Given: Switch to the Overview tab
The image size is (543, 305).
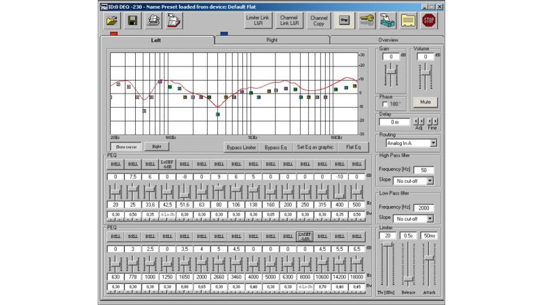Looking at the screenshot, I should (x=388, y=41).
